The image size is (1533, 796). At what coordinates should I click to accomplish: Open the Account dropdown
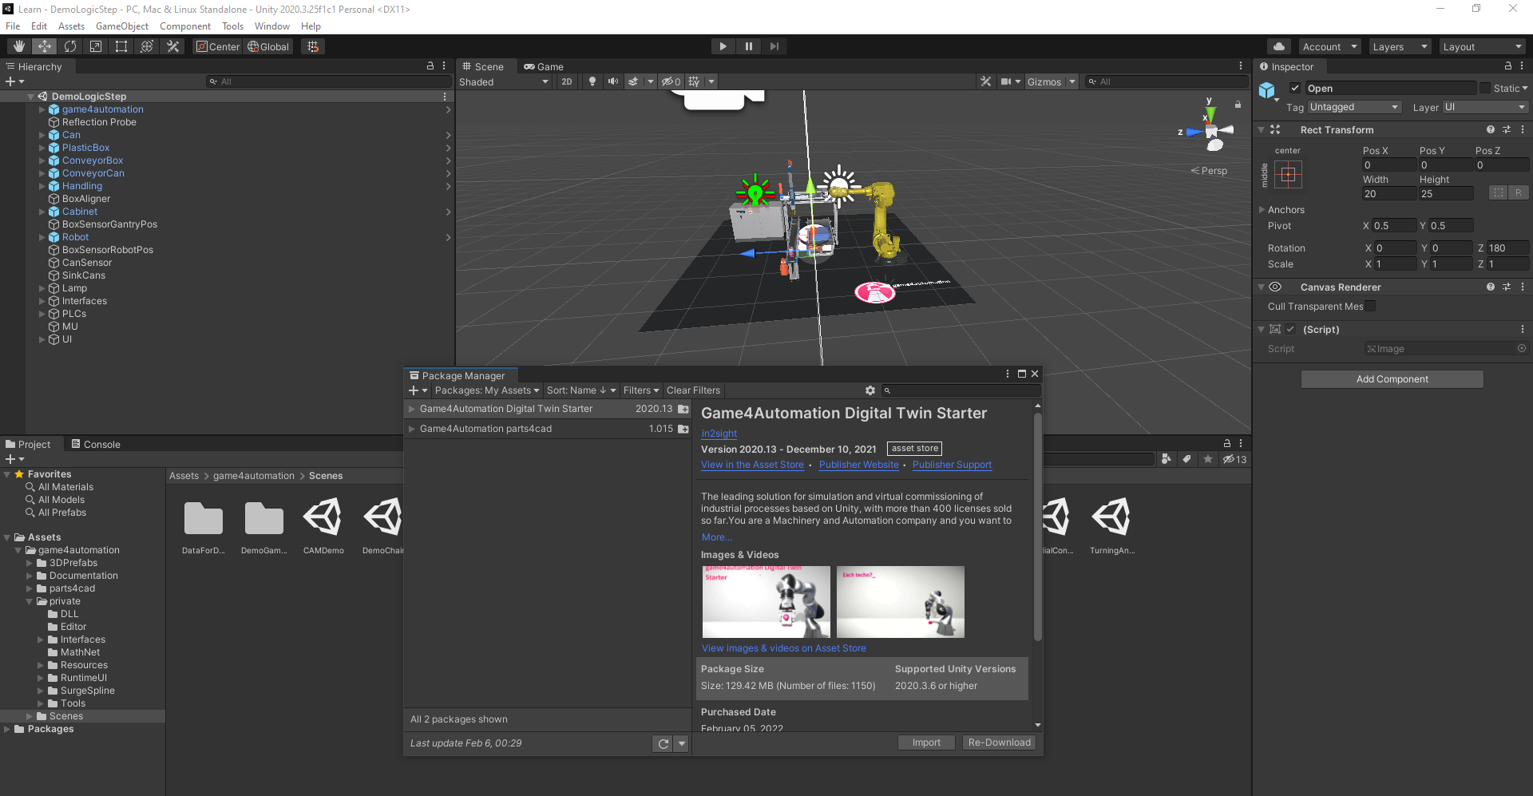click(x=1329, y=46)
